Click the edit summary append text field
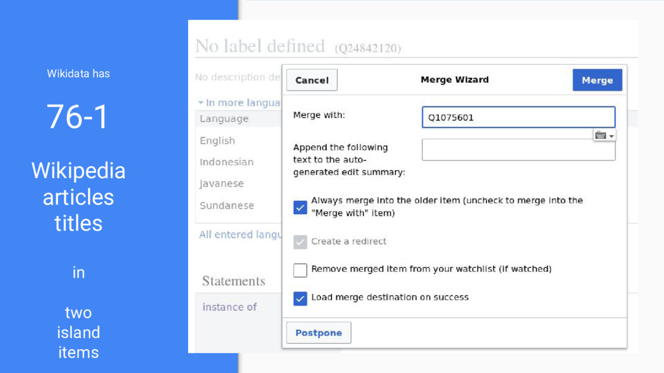This screenshot has height=373, width=664. pyautogui.click(x=518, y=150)
